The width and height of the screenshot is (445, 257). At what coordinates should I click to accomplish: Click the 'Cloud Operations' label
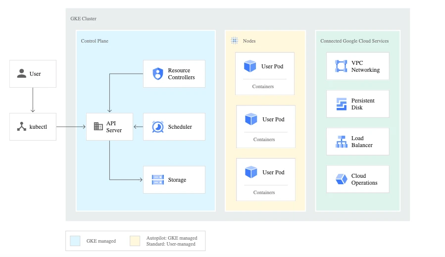pos(364,179)
